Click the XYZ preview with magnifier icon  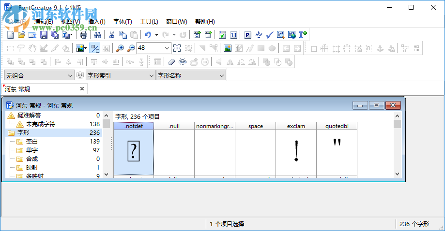[x=281, y=35]
